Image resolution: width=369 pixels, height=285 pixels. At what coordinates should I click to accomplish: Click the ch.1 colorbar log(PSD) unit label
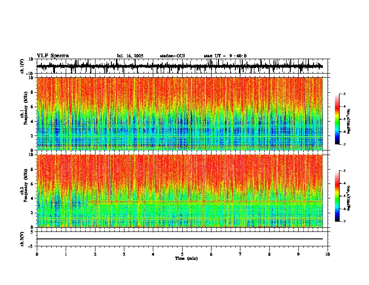tap(348, 121)
